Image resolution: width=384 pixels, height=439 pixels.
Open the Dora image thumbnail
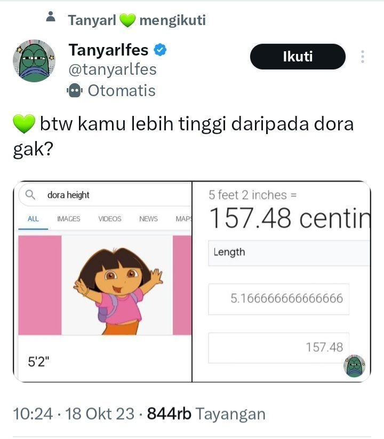(117, 285)
